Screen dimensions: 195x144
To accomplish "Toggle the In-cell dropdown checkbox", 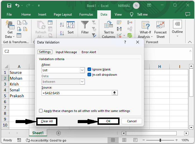I will (89, 75).
